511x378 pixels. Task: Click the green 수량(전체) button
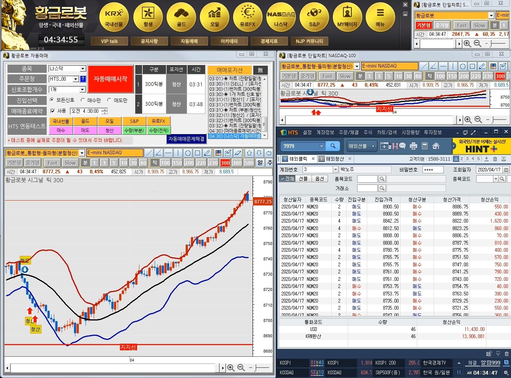point(158,130)
